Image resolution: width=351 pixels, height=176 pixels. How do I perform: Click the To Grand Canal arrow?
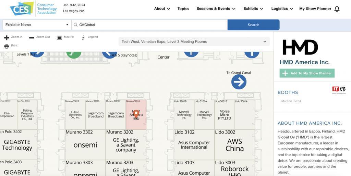[x=239, y=82]
